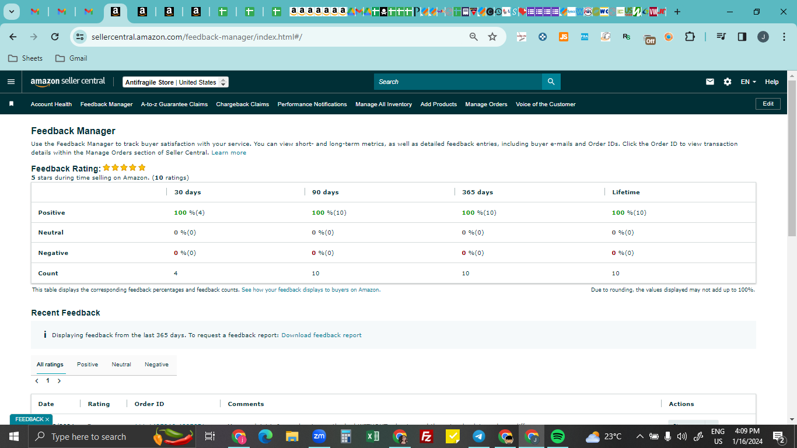Open the Windows notification center icon

pyautogui.click(x=778, y=436)
